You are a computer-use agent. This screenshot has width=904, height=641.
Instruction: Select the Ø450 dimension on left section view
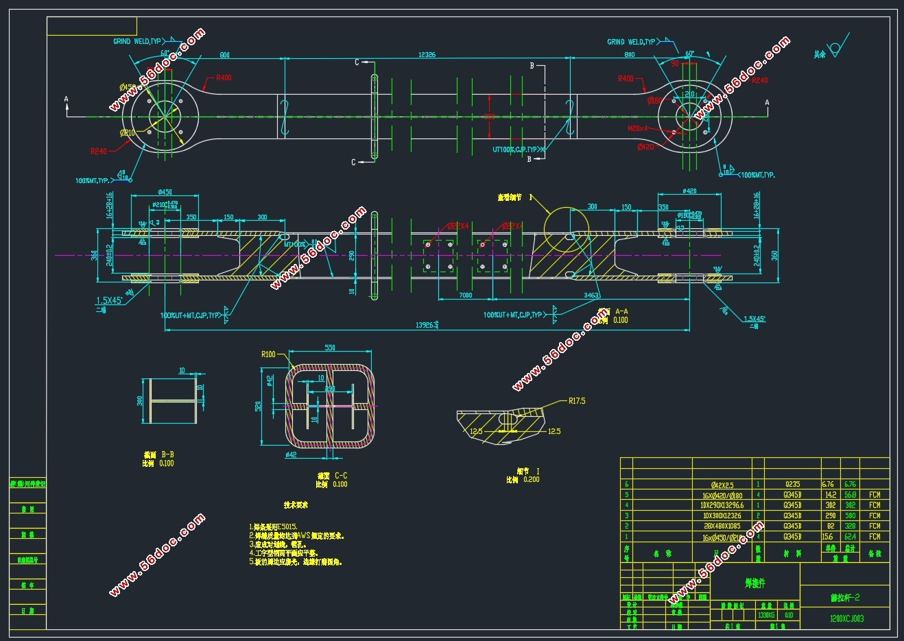(x=165, y=193)
